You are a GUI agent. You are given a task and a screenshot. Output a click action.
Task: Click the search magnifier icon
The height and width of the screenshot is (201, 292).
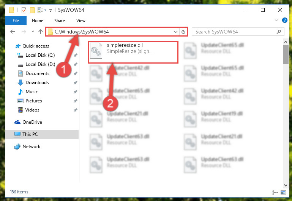point(279,32)
